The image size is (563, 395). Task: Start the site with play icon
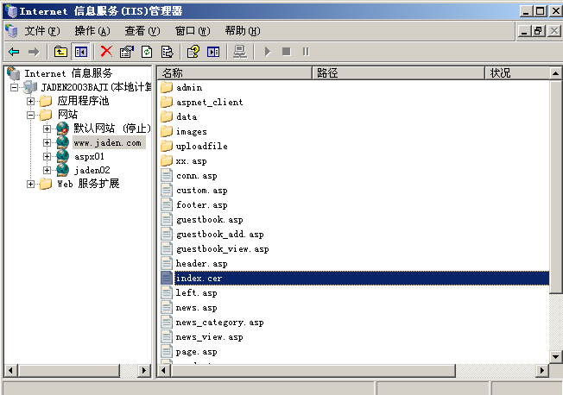point(268,52)
